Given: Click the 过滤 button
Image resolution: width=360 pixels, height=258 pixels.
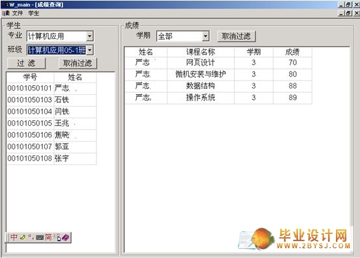Looking at the screenshot, I should [27, 63].
